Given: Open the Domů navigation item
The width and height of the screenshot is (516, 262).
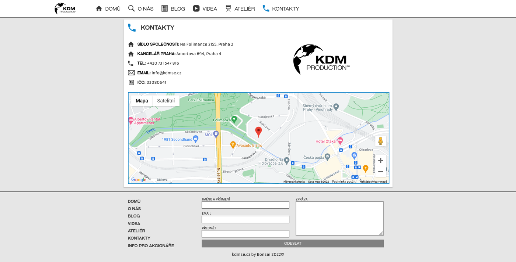Looking at the screenshot, I should click(x=108, y=9).
